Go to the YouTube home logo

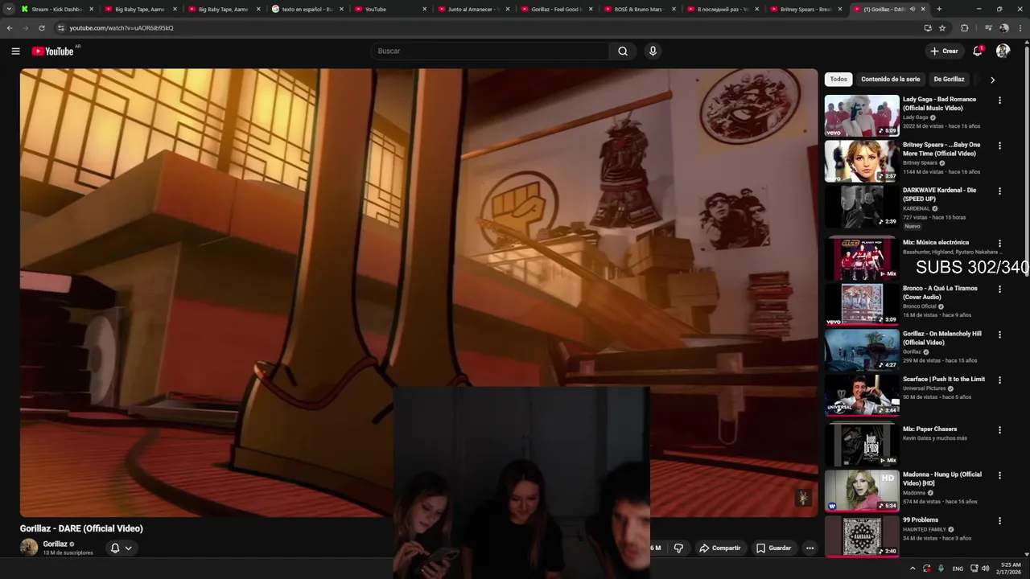(53, 51)
